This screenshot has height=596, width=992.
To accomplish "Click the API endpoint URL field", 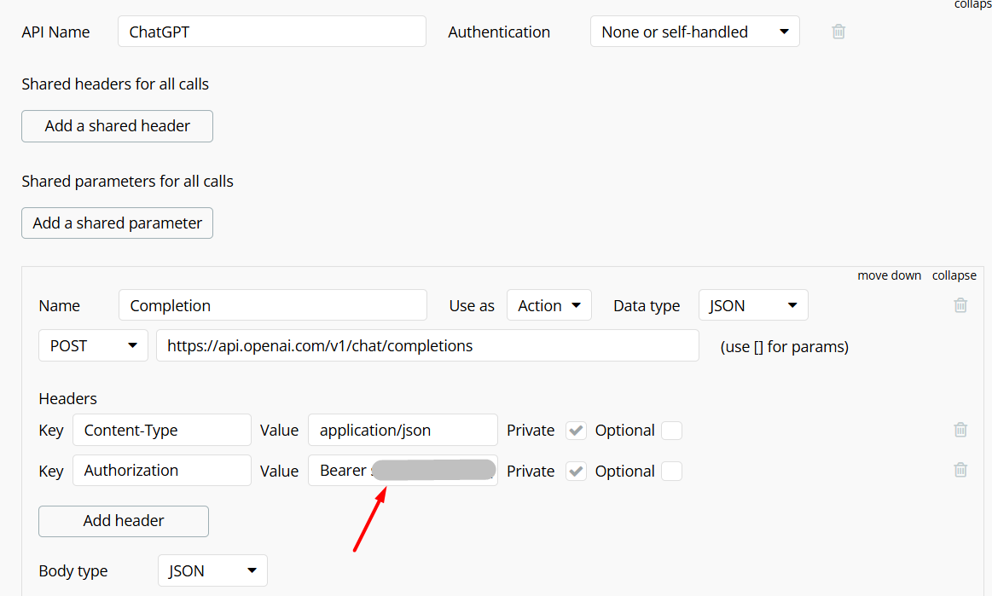I will click(426, 346).
